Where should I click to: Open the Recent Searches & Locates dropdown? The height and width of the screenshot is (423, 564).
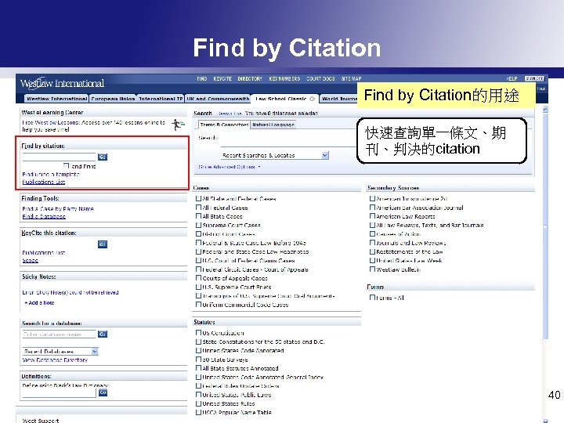(325, 155)
